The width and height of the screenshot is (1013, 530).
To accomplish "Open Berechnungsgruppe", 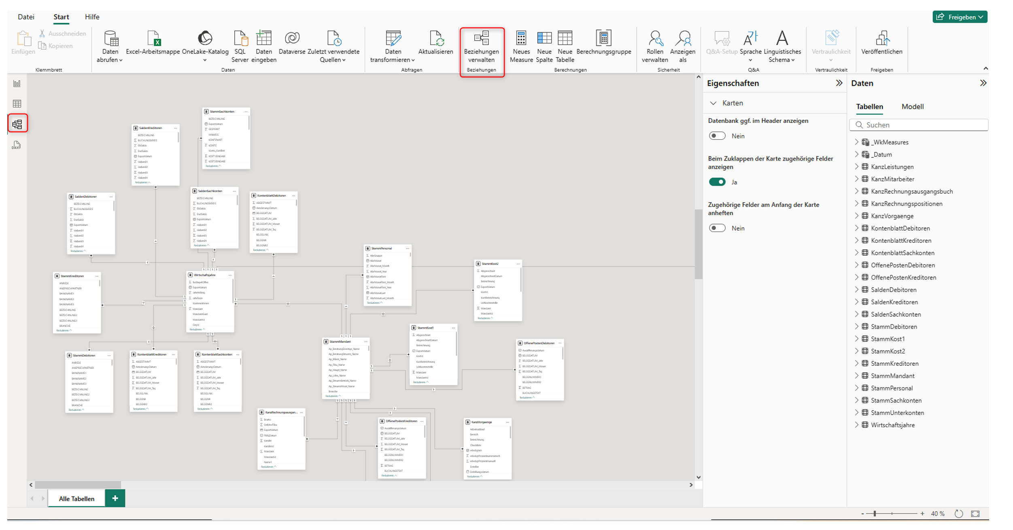I will 604,42.
